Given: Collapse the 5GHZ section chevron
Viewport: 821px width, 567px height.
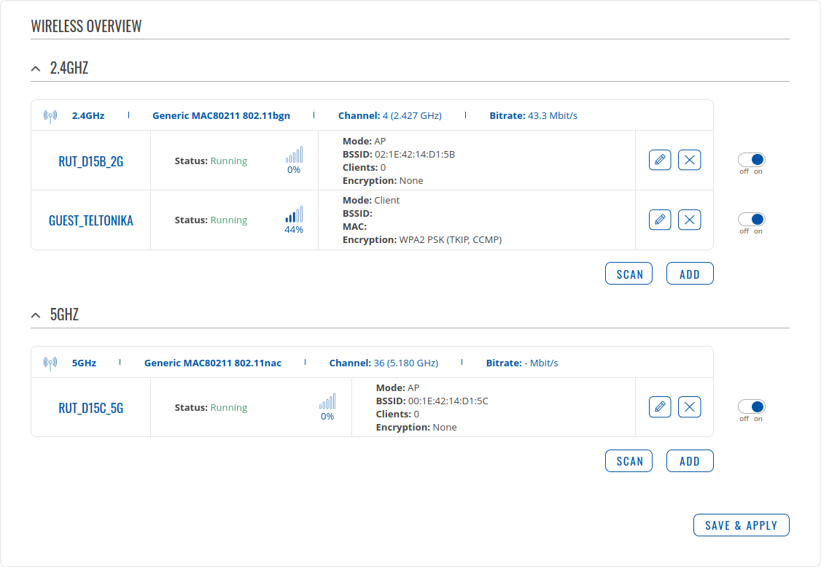Looking at the screenshot, I should point(36,315).
